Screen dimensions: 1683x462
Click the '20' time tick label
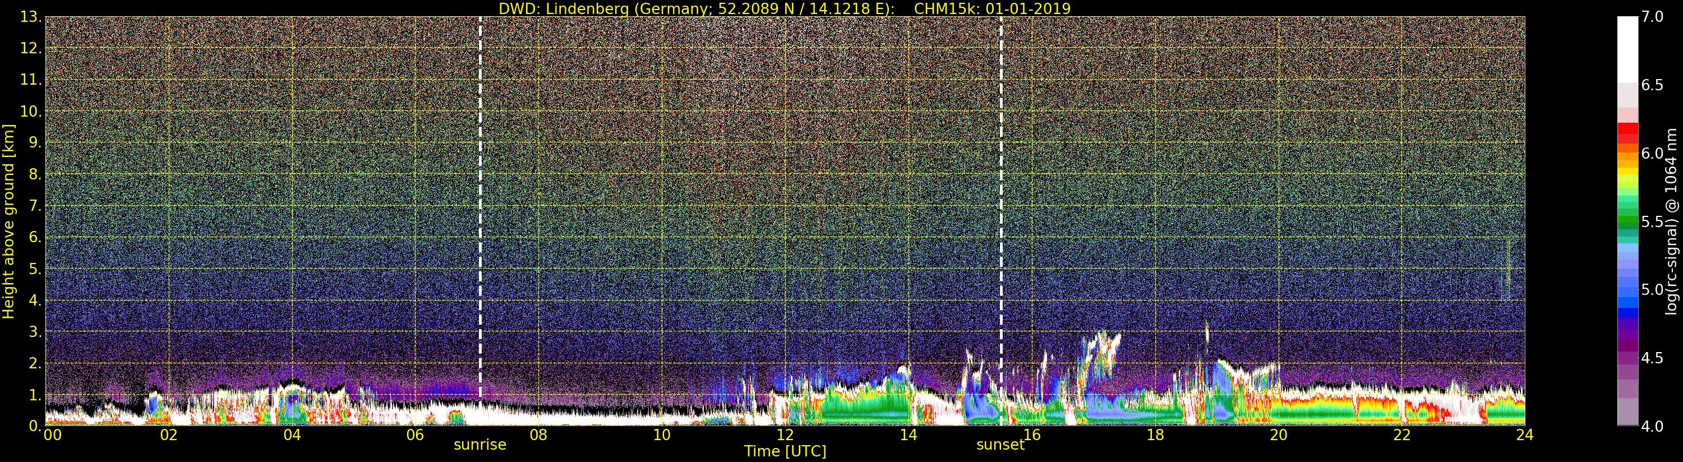tap(1279, 435)
